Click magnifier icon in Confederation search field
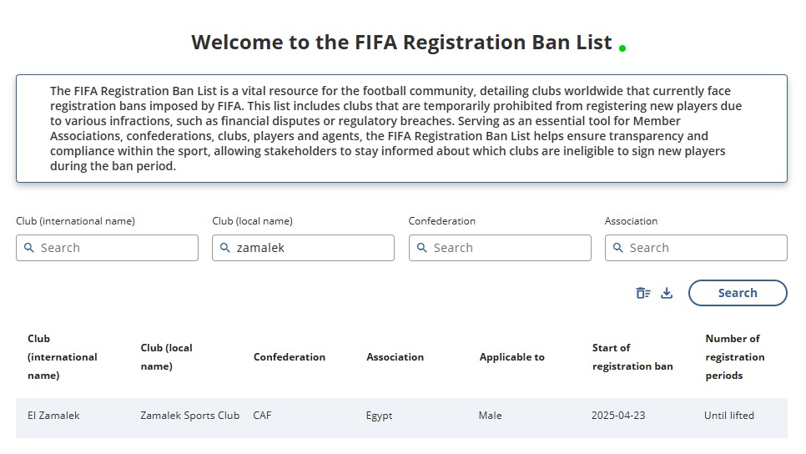Viewport: 806px width, 454px height. click(x=422, y=248)
